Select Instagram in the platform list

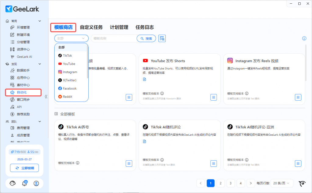point(70,72)
